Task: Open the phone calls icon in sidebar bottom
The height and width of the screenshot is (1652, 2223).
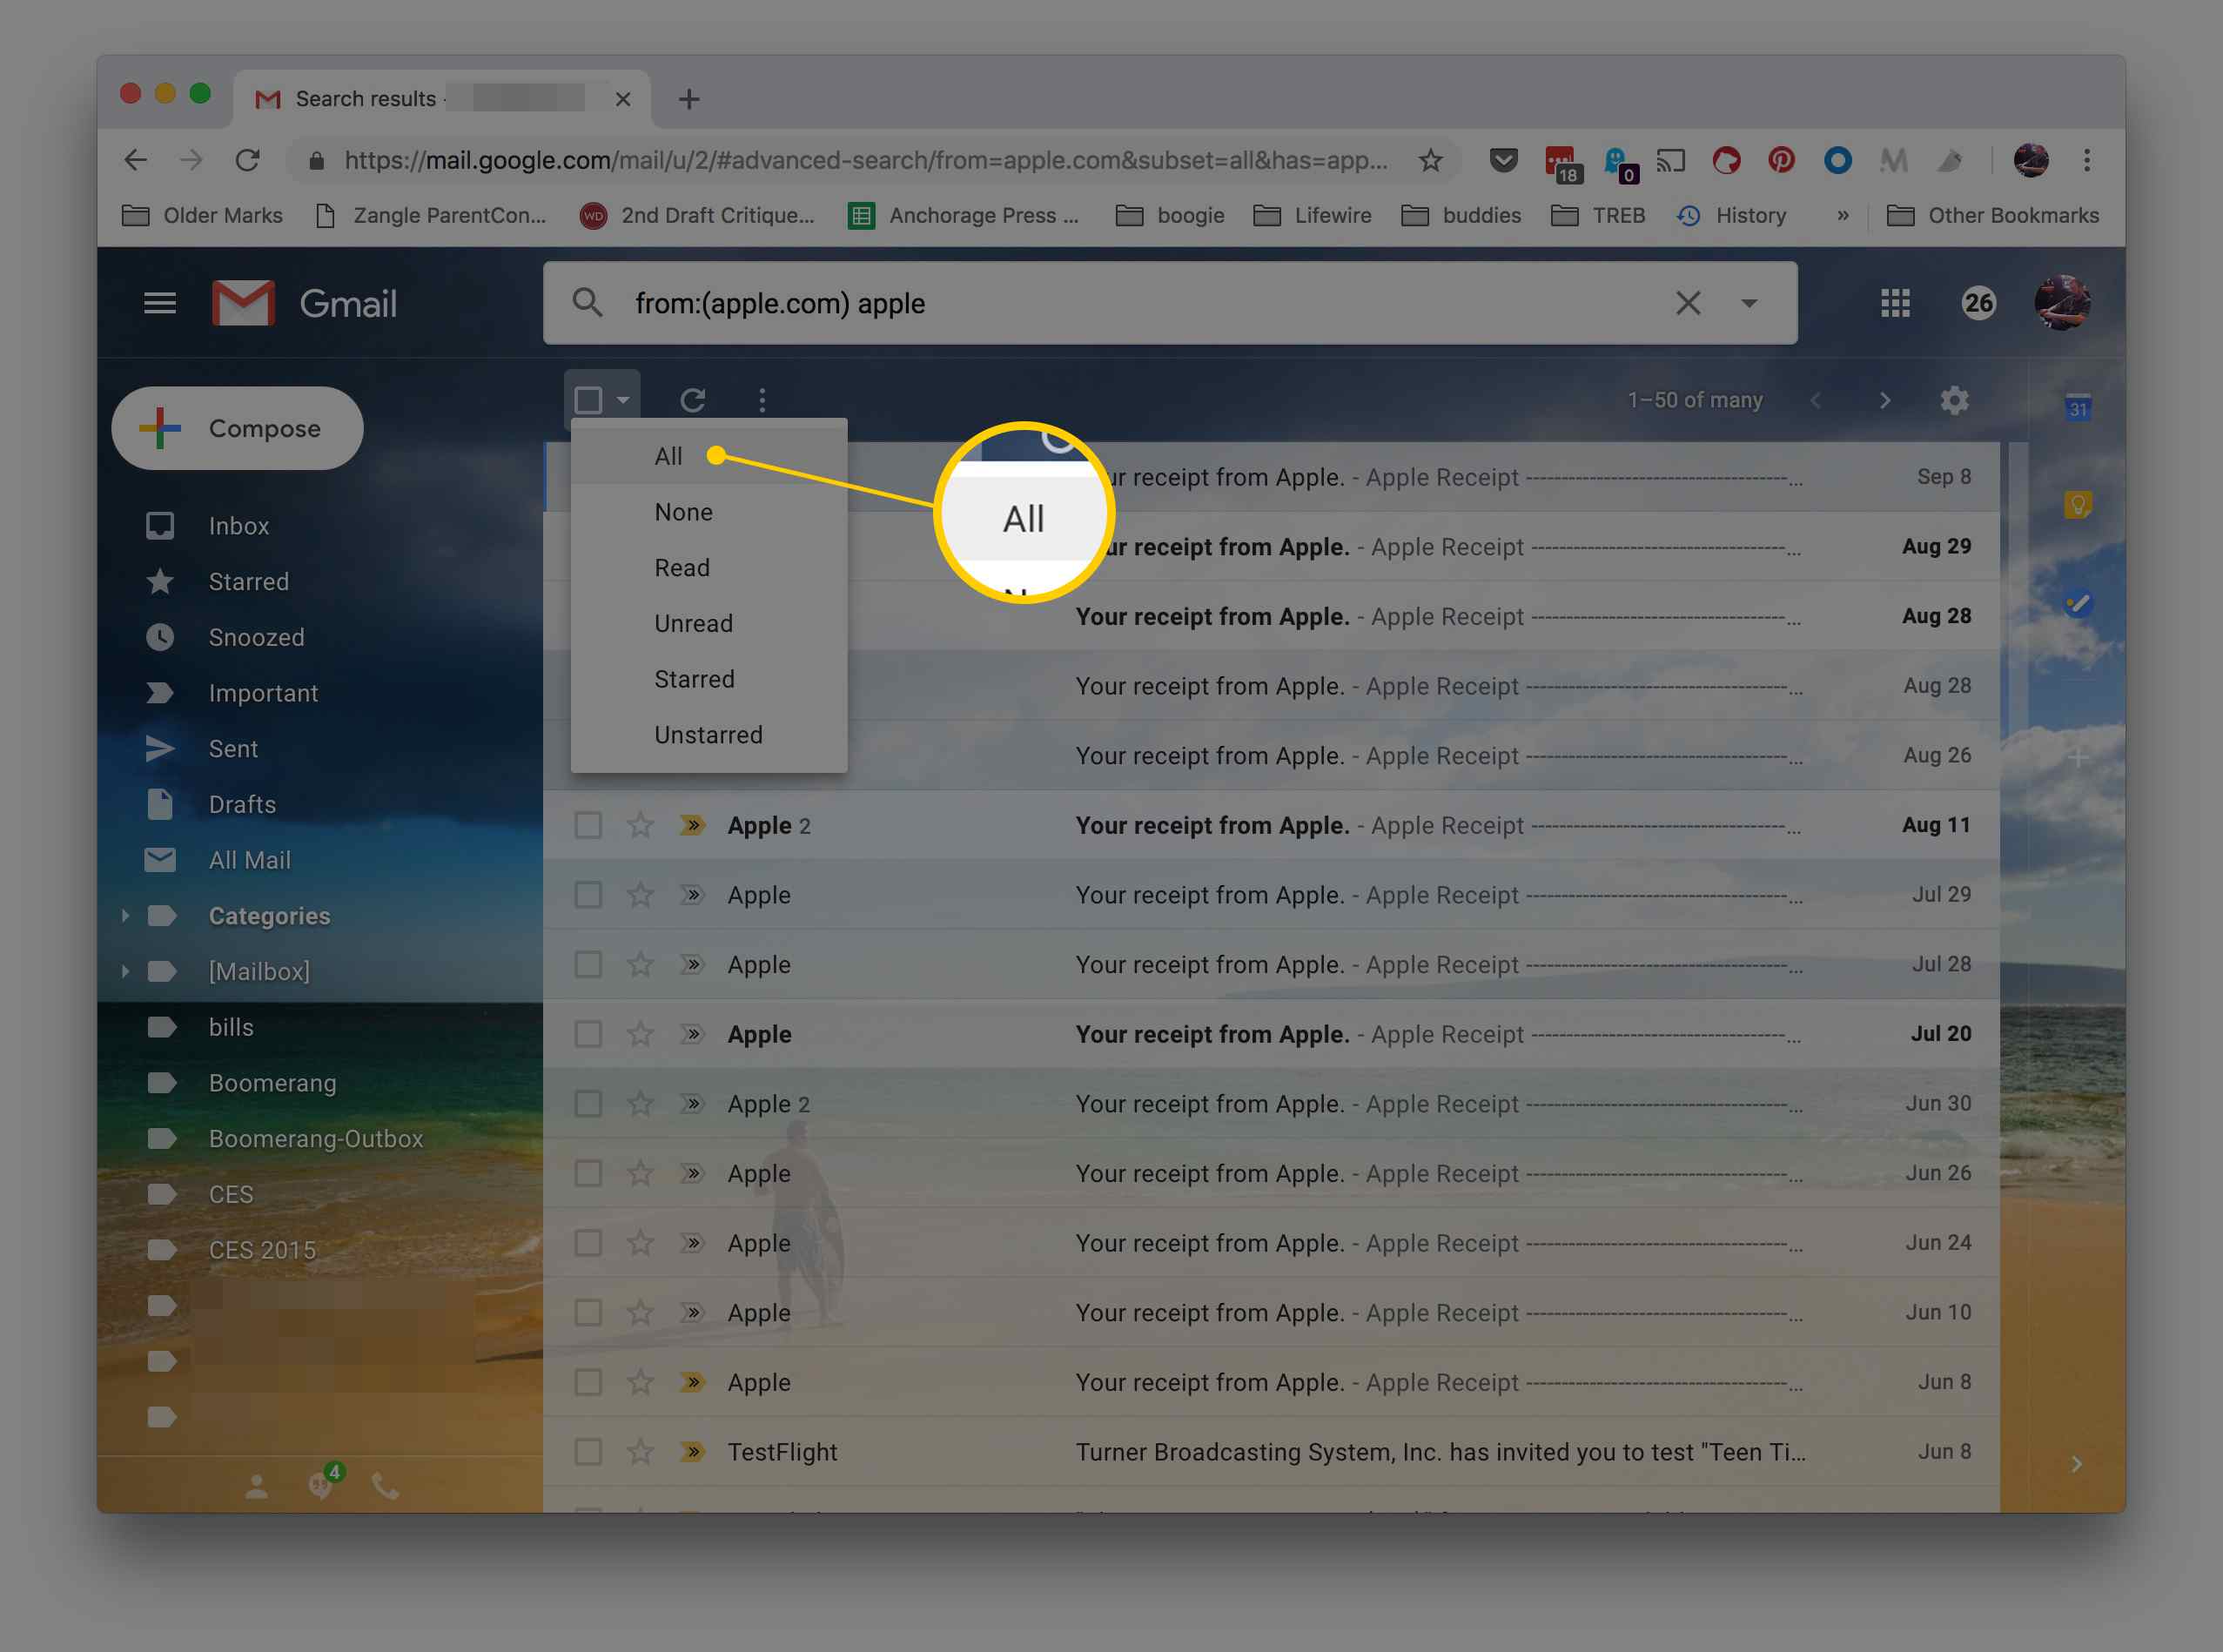Action: pos(385,1487)
